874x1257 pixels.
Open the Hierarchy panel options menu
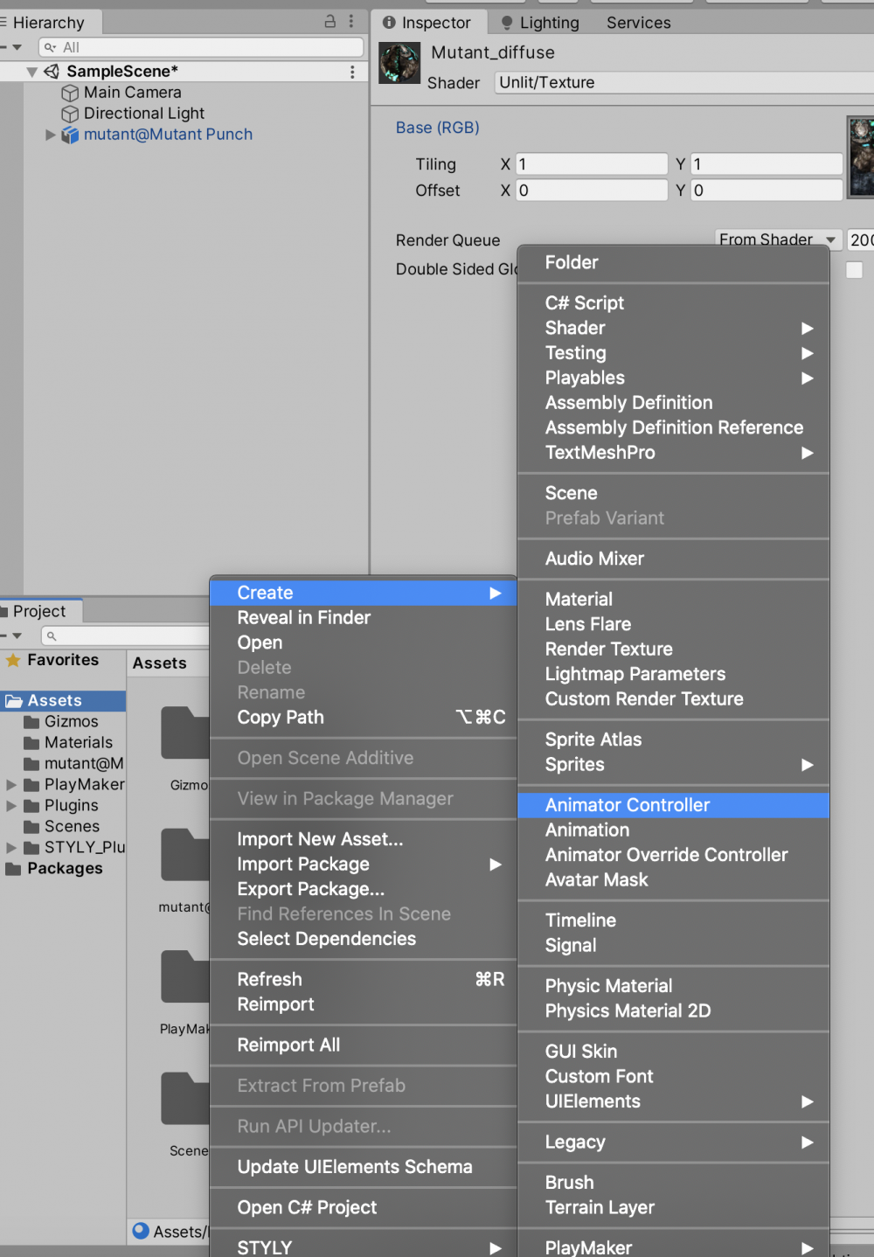351,21
